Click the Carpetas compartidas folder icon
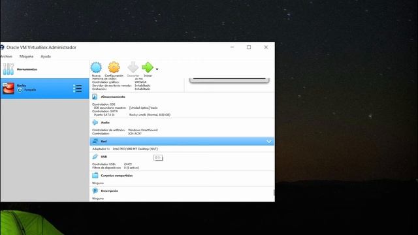The width and height of the screenshot is (418, 235). coord(95,176)
